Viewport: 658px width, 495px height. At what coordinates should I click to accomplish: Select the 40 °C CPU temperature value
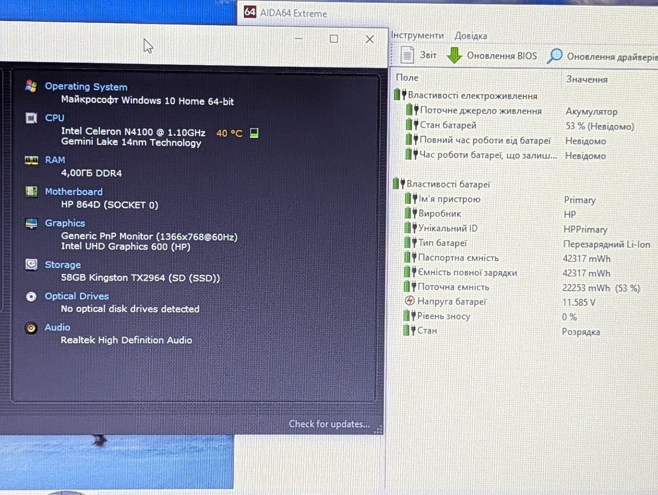tap(229, 133)
